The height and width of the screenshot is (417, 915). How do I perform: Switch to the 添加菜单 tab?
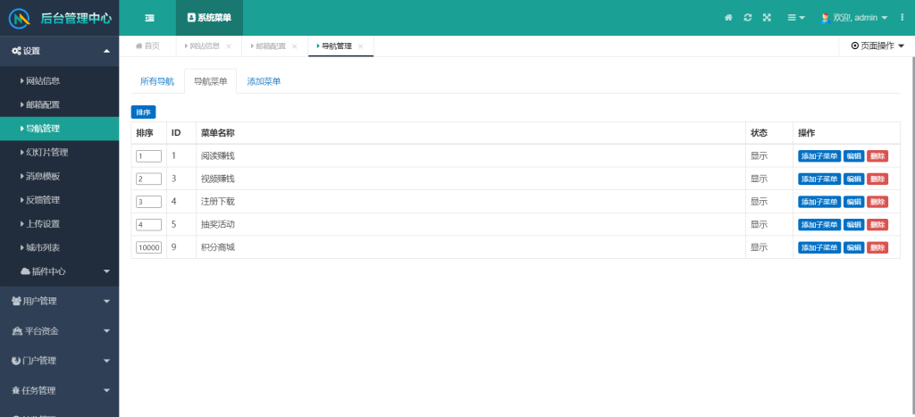pos(264,81)
